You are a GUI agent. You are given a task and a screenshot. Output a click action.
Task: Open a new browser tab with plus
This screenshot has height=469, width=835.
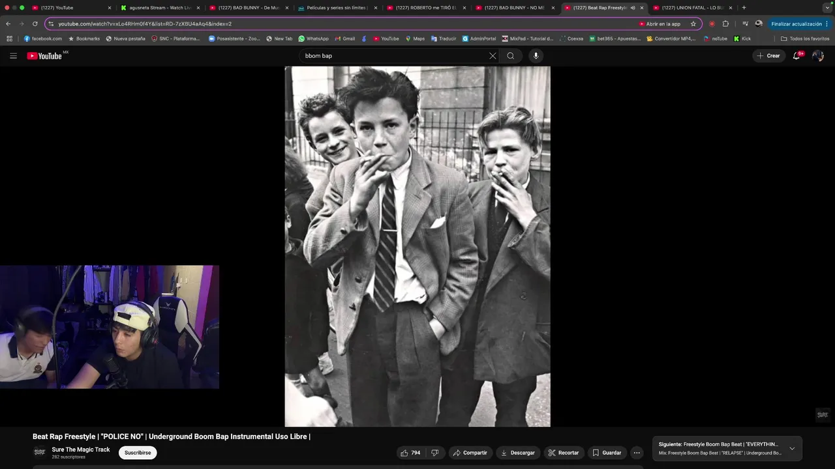(x=744, y=8)
